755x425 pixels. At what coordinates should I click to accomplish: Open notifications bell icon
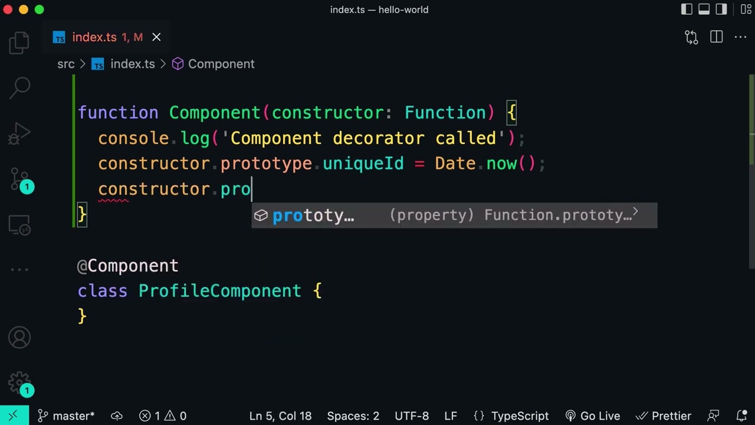tap(742, 416)
